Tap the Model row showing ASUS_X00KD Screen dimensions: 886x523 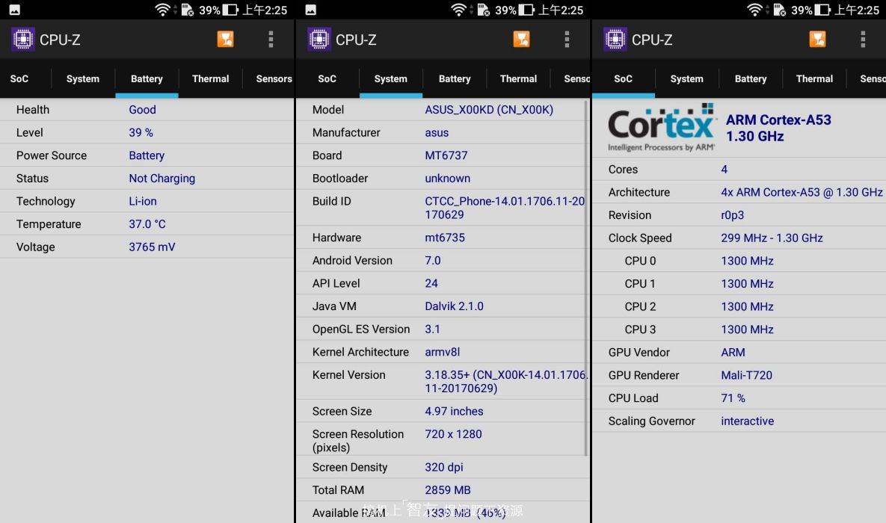point(441,110)
